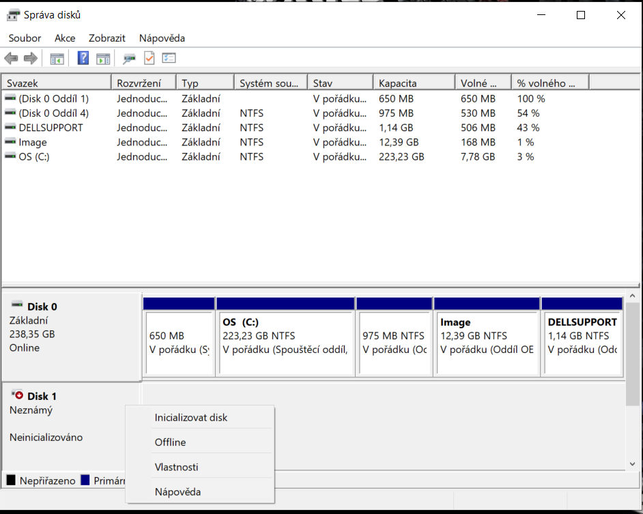Viewport: 643px width, 514px height.
Task: Open the Akce menu
Action: click(x=65, y=38)
